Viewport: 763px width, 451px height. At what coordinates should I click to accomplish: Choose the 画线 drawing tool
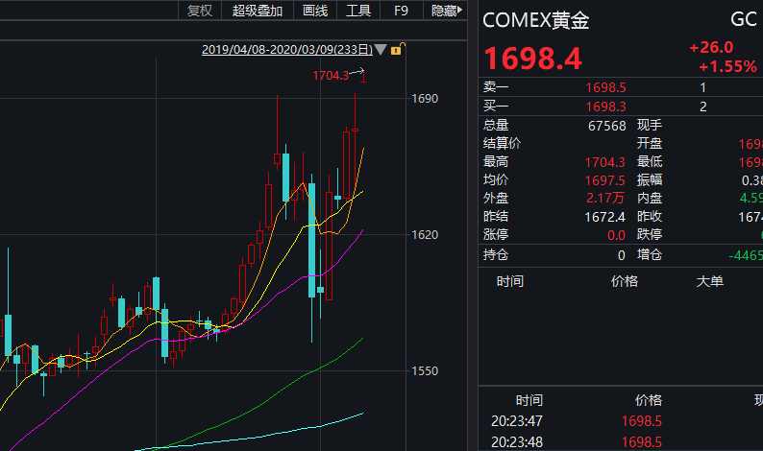pyautogui.click(x=315, y=11)
